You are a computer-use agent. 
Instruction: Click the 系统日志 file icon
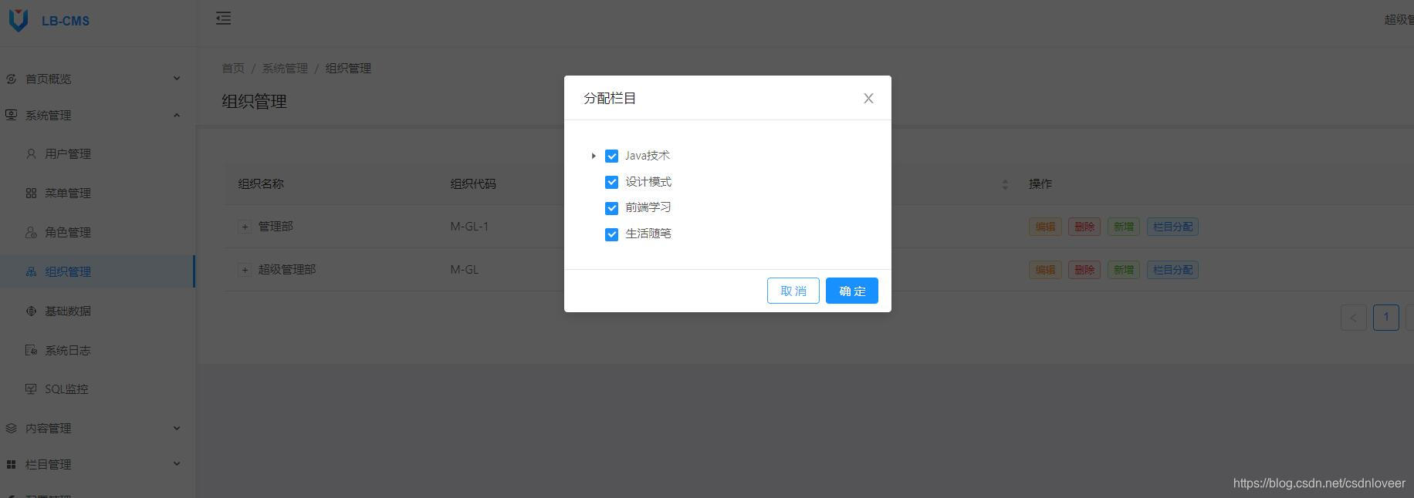click(31, 350)
